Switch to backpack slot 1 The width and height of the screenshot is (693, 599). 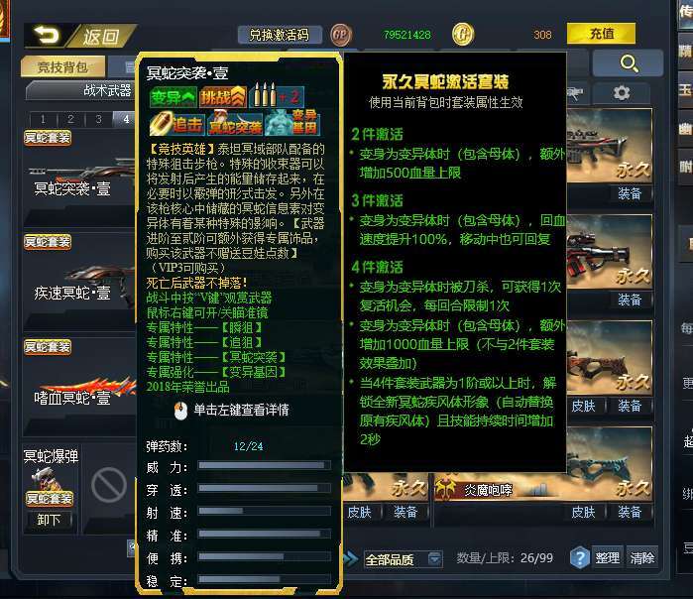point(43,119)
